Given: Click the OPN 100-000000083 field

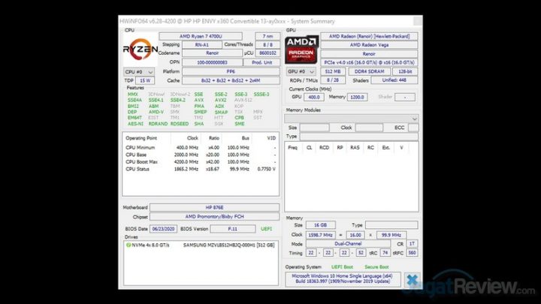Looking at the screenshot, I should pos(212,62).
